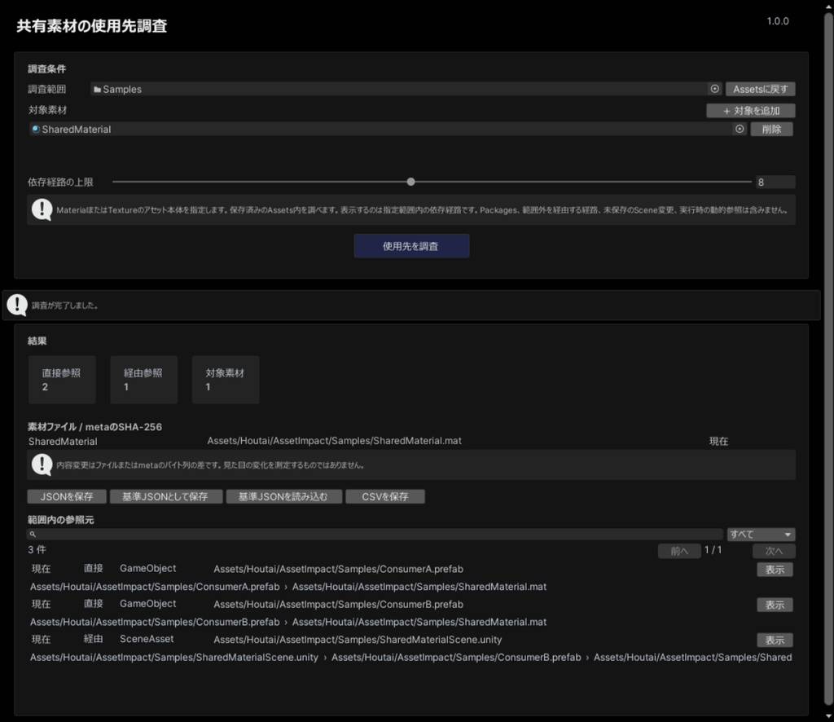Go to next page with 次へ
Image resolution: width=834 pixels, height=722 pixels.
tap(774, 551)
